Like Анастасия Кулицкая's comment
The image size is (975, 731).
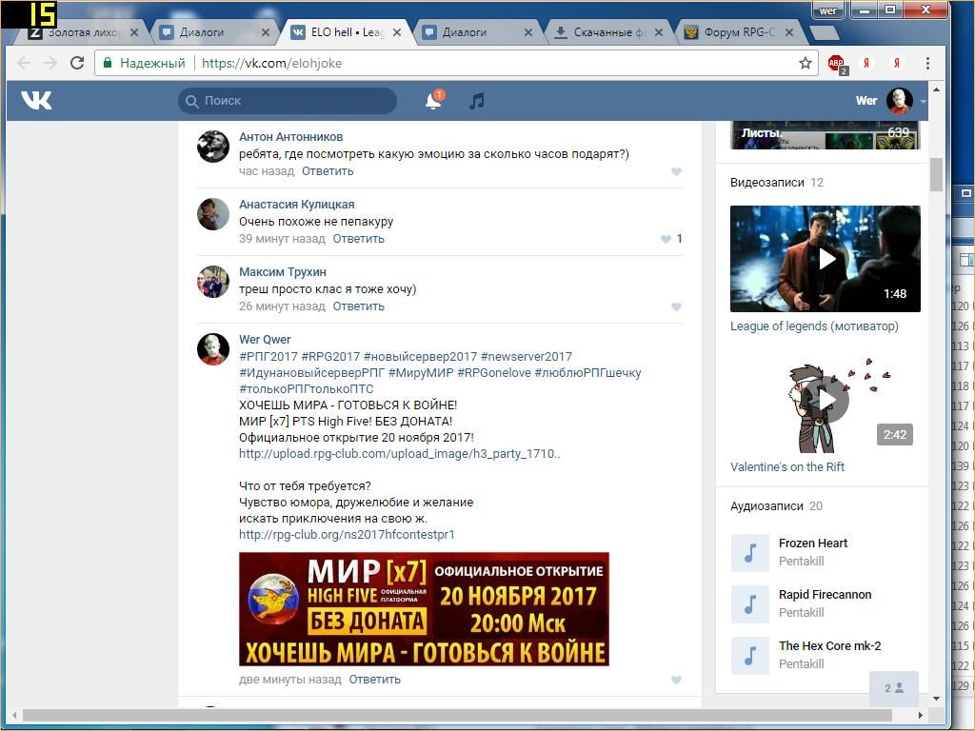[667, 239]
